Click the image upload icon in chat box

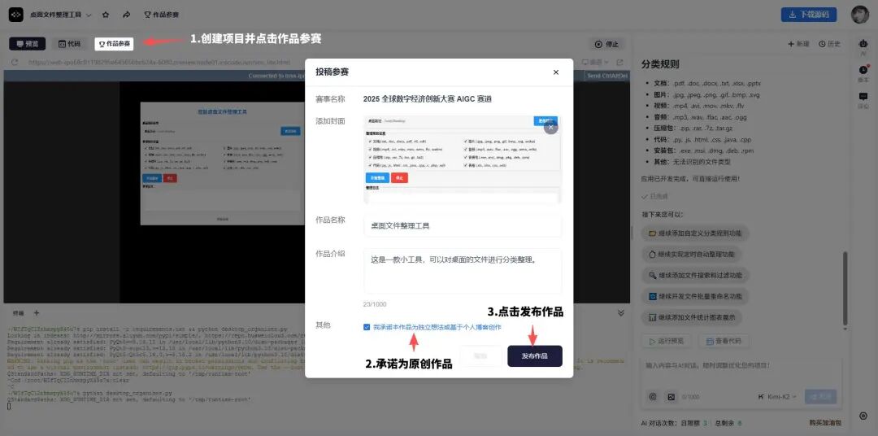(672, 397)
